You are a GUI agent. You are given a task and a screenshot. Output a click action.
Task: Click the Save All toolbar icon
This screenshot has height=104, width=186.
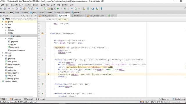point(1,9)
